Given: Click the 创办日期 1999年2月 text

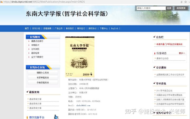Looking at the screenshot, I should [x=78, y=84].
